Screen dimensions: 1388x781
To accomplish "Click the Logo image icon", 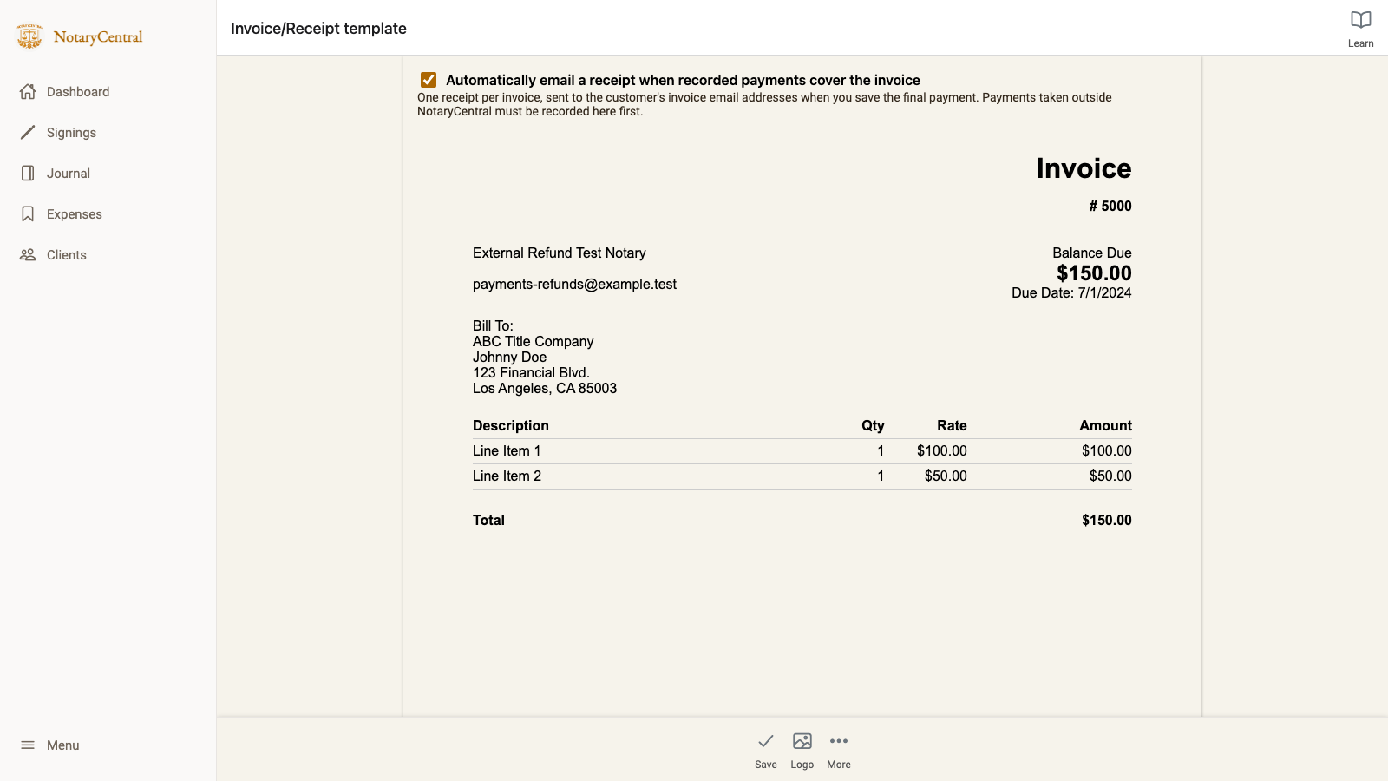I will [x=802, y=741].
